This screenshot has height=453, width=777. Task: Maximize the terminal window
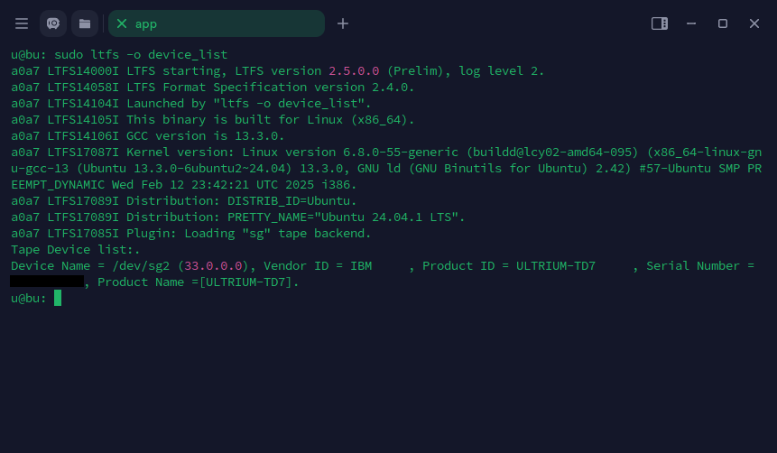click(x=723, y=23)
